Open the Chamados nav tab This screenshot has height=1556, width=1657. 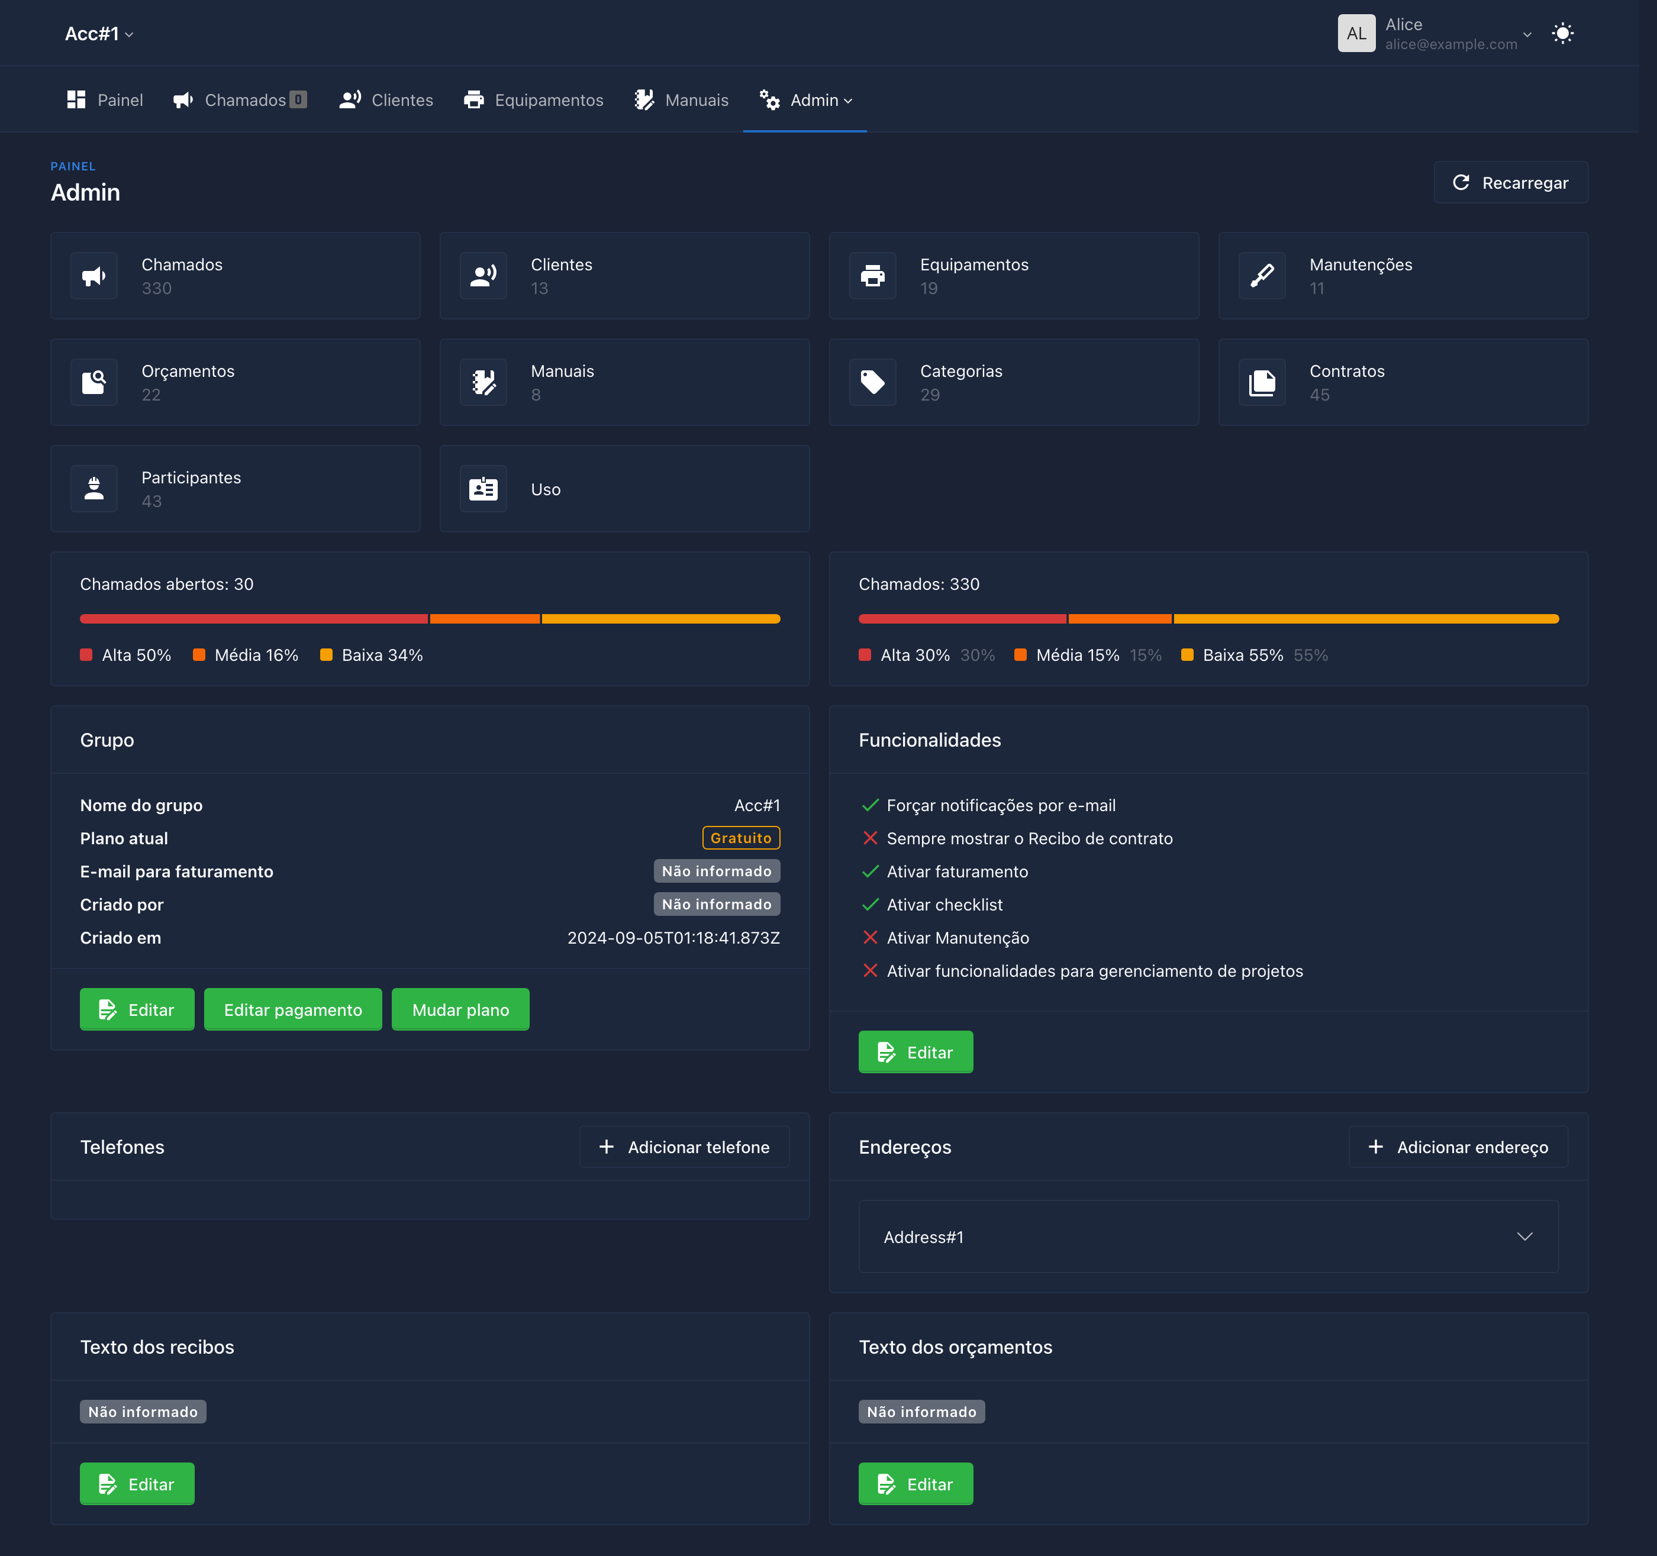(x=240, y=100)
